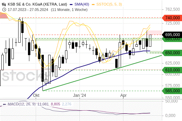This screenshot has height=121, width=182.
Task: Click the 762,500 axis label
Action: point(173,9)
